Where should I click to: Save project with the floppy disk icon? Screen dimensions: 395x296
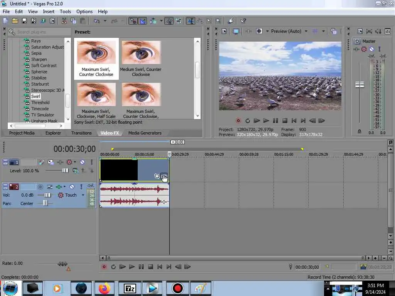24,21
